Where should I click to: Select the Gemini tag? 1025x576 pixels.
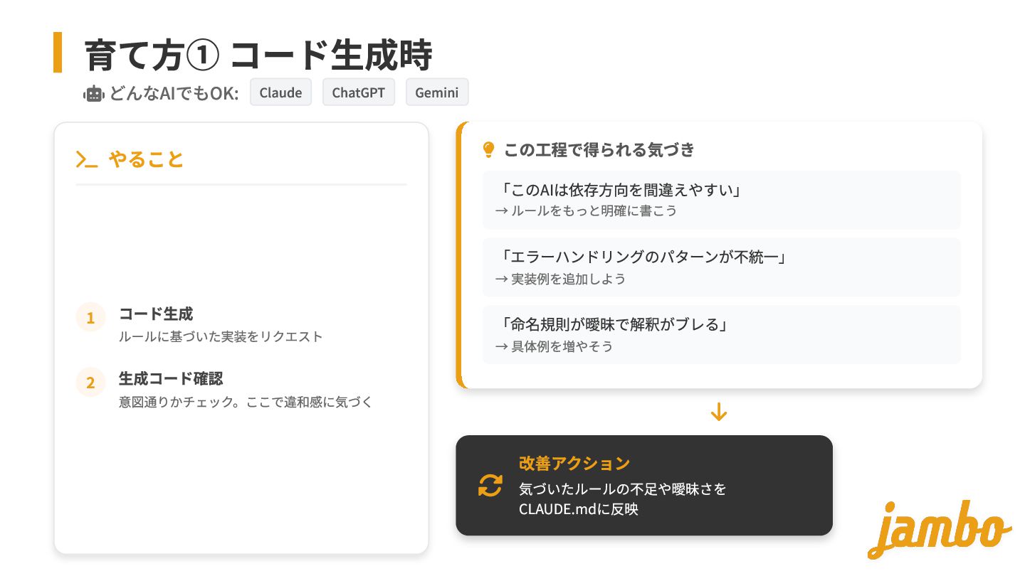tap(437, 92)
